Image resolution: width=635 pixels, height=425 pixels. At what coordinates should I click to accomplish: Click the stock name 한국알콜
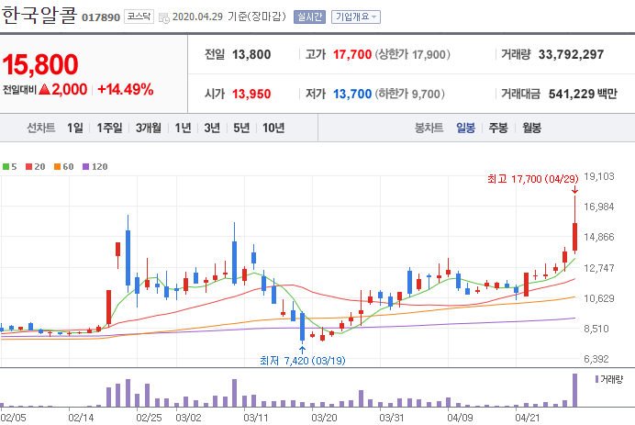(x=39, y=16)
